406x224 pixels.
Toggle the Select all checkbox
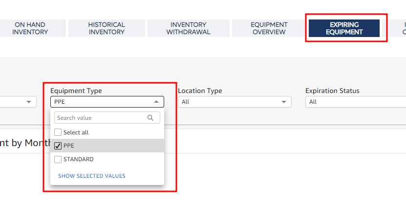point(58,132)
